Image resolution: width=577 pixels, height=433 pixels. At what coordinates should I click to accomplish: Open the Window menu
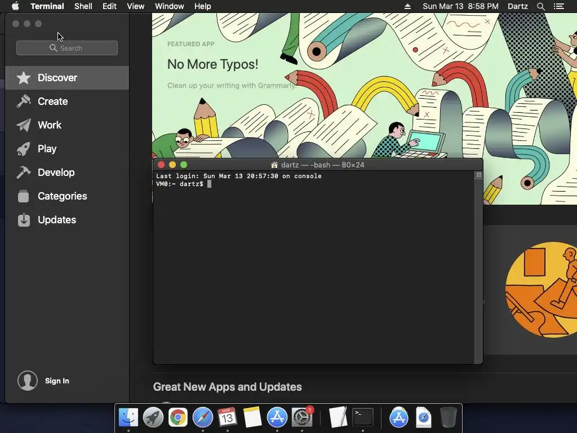169,6
